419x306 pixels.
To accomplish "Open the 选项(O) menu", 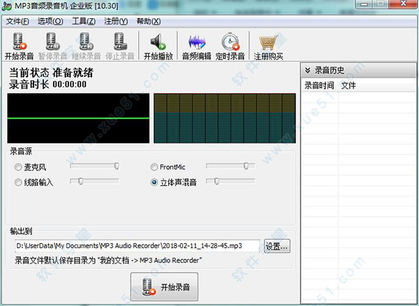I will tap(50, 22).
